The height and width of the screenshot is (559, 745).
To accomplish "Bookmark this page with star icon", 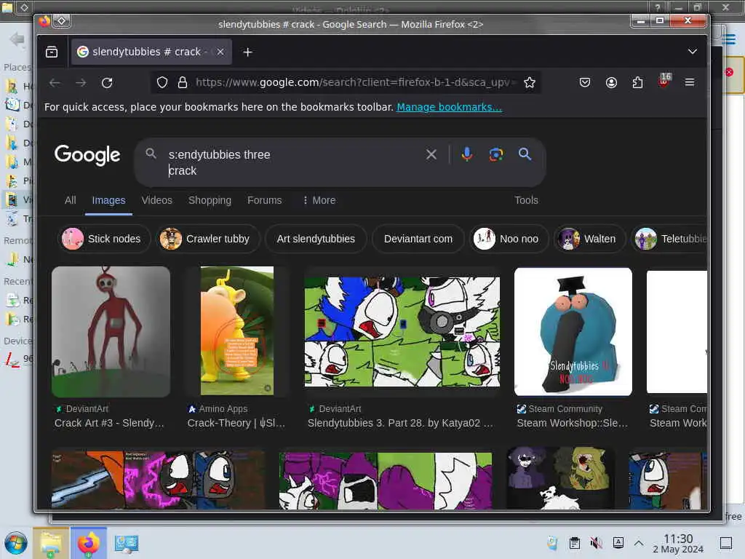I will 530,83.
